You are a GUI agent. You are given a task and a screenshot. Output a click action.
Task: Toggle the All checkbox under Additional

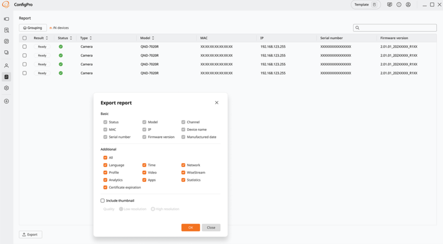(x=105, y=157)
